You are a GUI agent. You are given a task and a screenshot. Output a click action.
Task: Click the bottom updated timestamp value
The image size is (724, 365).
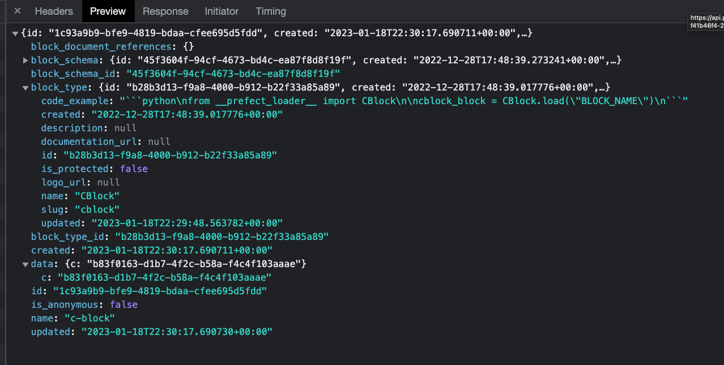pos(177,332)
